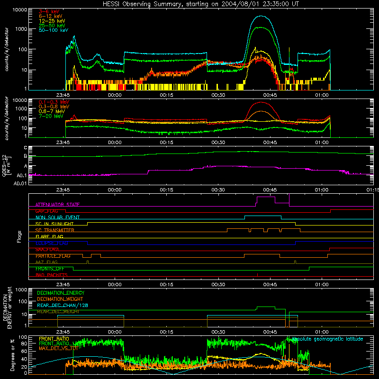Click the 00:15 tick in flags panel
This screenshot has height=379, width=379.
[x=166, y=285]
